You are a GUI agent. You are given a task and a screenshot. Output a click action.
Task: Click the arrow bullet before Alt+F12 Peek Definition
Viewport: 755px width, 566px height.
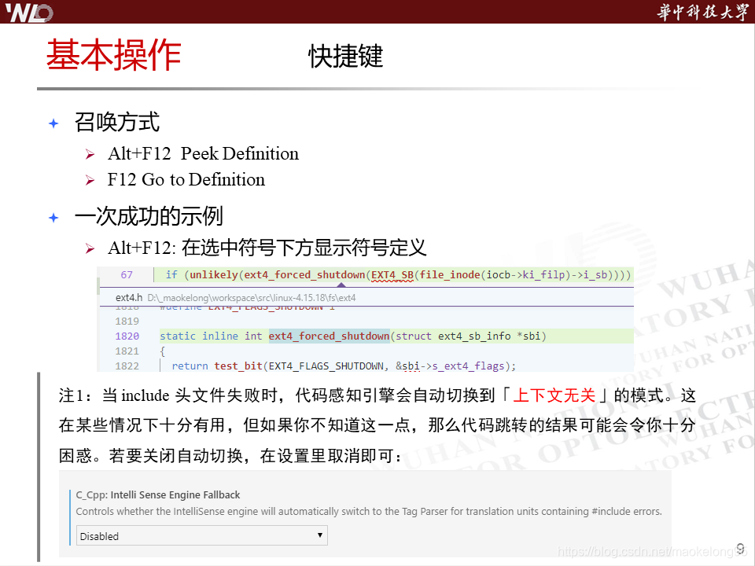click(x=90, y=155)
